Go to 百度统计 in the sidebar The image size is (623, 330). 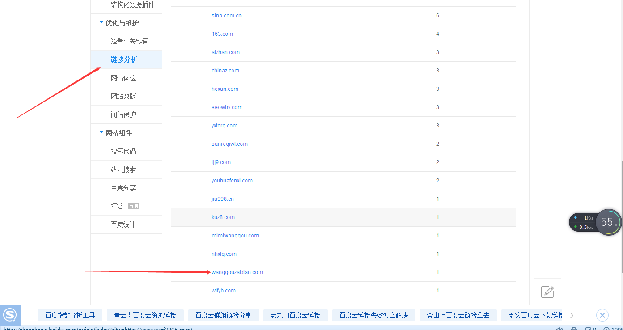[x=123, y=224]
